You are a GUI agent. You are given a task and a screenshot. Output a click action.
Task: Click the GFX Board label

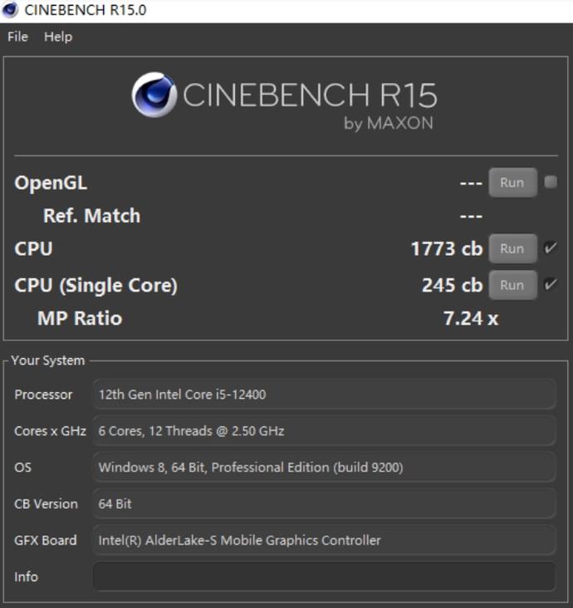coord(46,540)
